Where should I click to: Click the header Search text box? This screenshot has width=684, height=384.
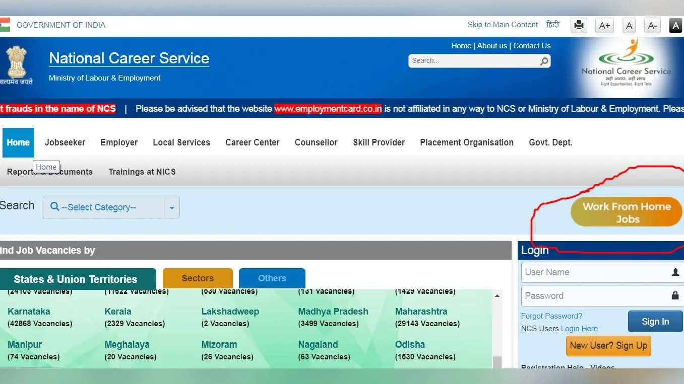pyautogui.click(x=479, y=61)
